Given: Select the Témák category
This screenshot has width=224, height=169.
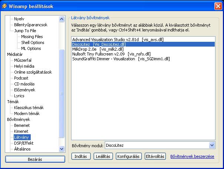Looking at the screenshot, I should coord(13,102).
